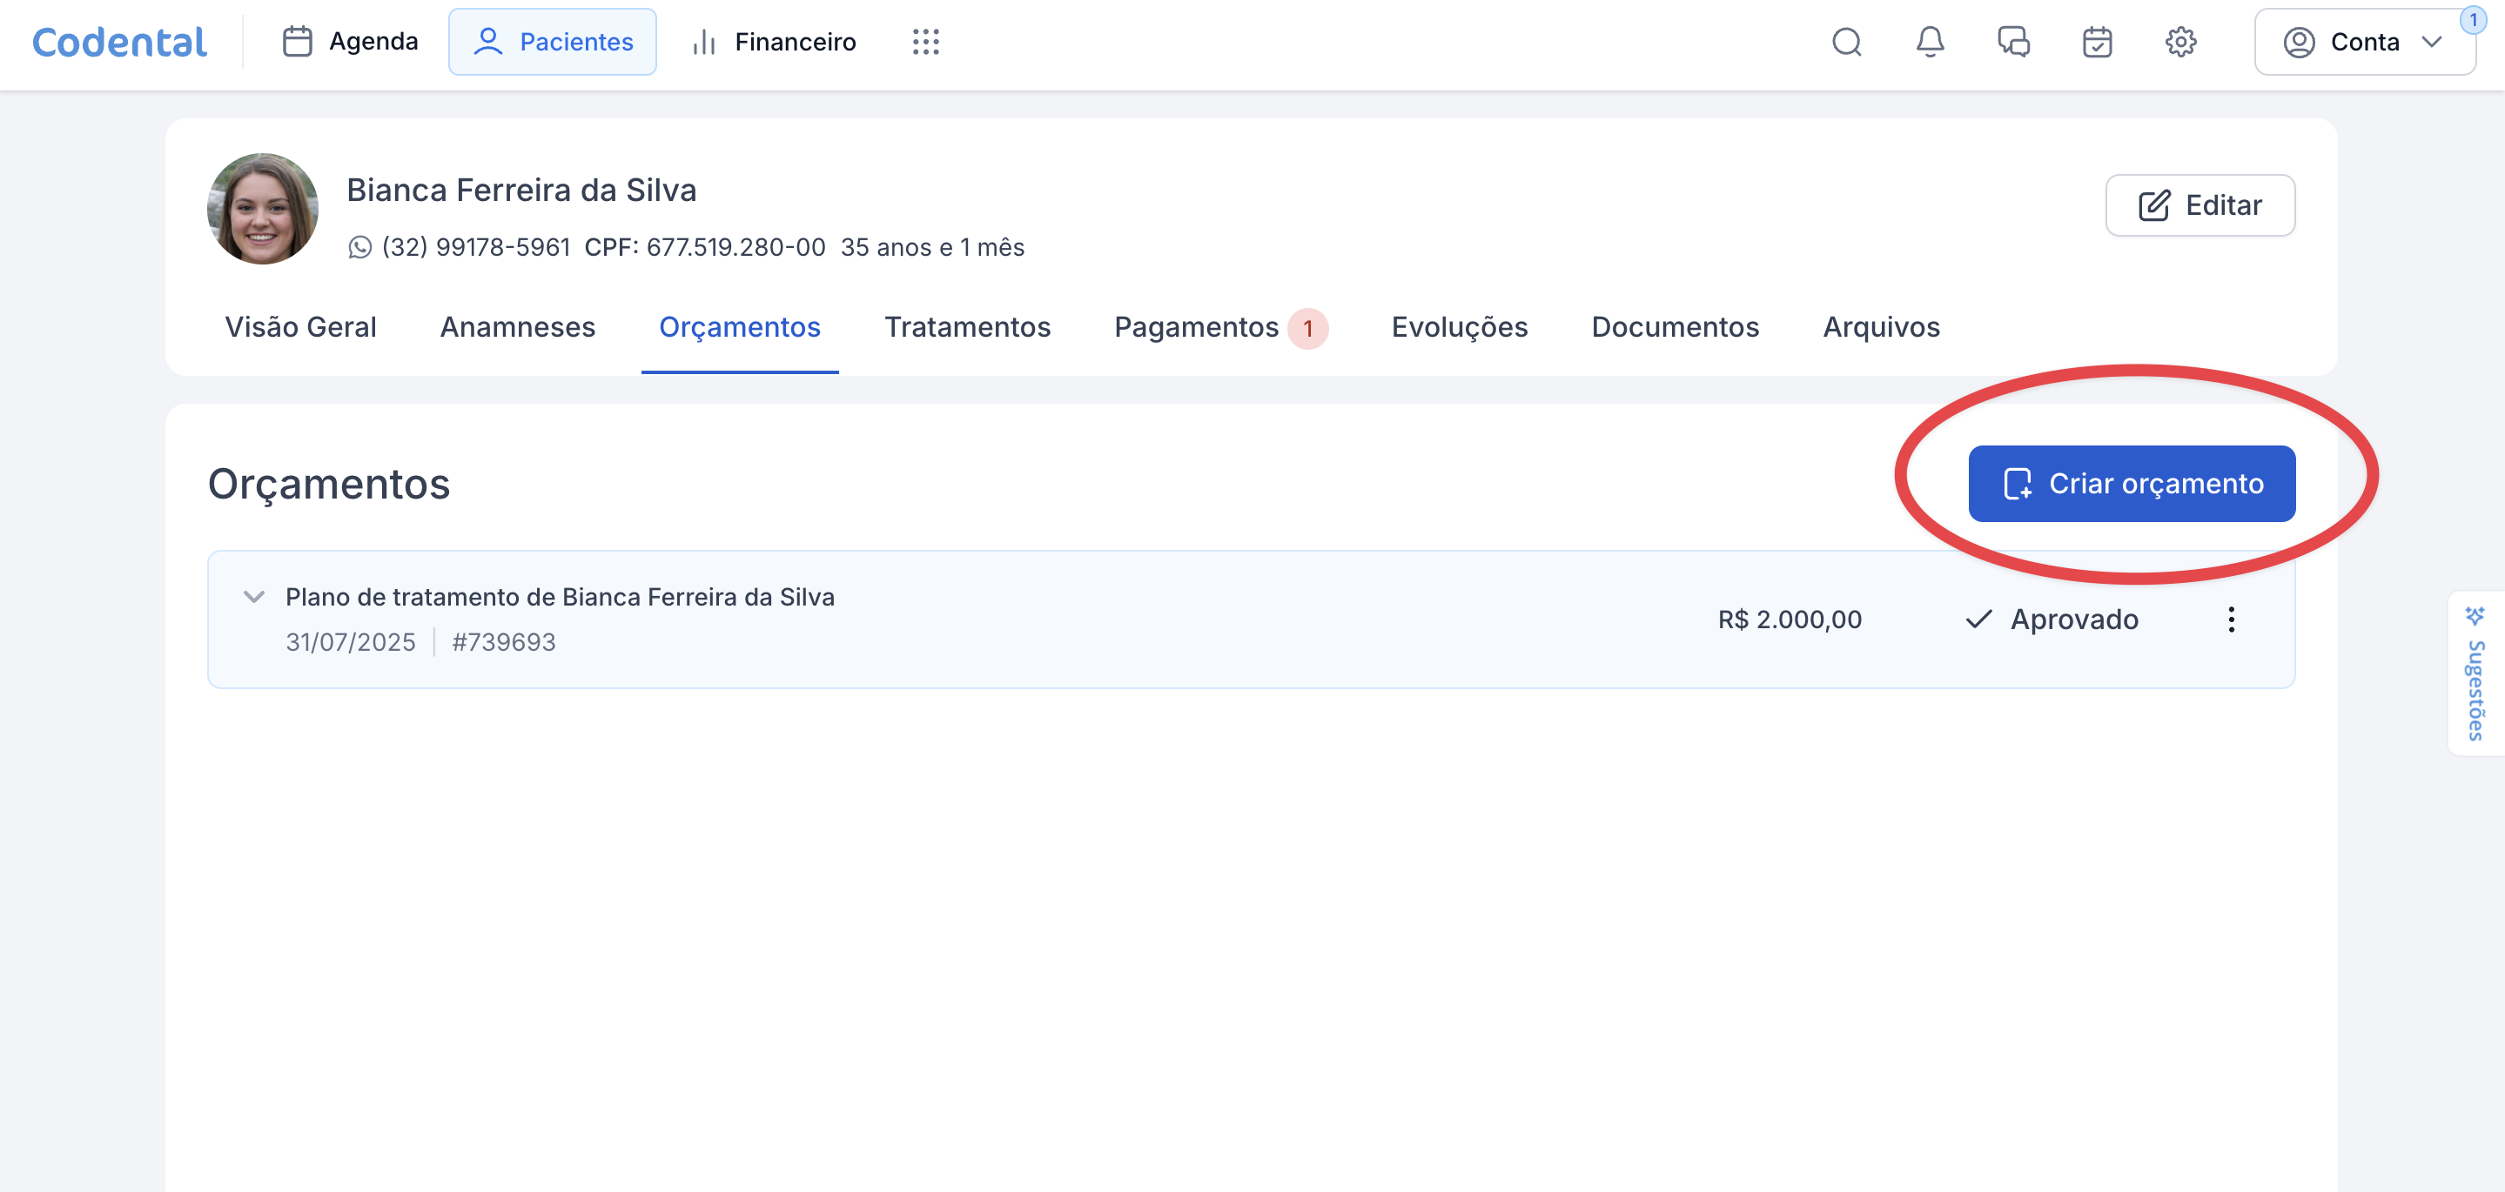Expand the Plano de tratamento chevron
Image resolution: width=2505 pixels, height=1192 pixels.
click(x=254, y=597)
